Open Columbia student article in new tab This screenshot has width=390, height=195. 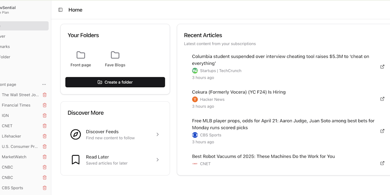[x=382, y=67]
